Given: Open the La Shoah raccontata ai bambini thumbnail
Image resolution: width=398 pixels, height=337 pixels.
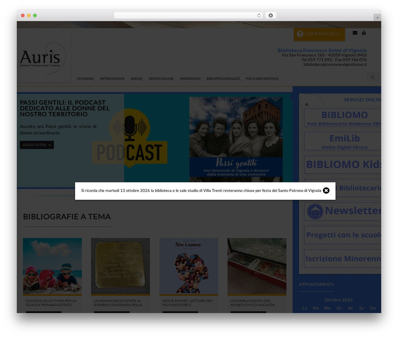Looking at the screenshot, I should (120, 266).
